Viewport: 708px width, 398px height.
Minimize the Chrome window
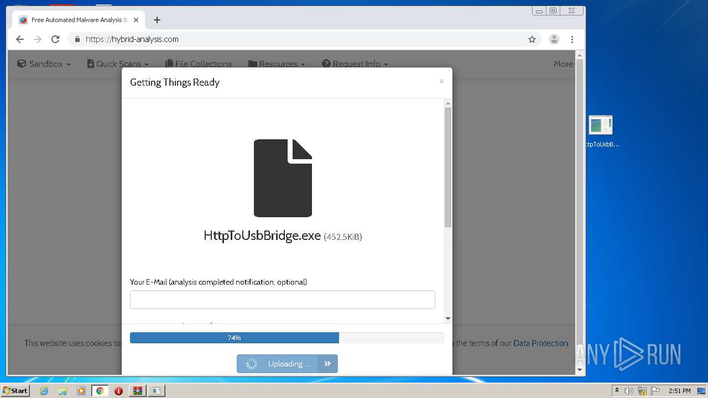[x=539, y=11]
